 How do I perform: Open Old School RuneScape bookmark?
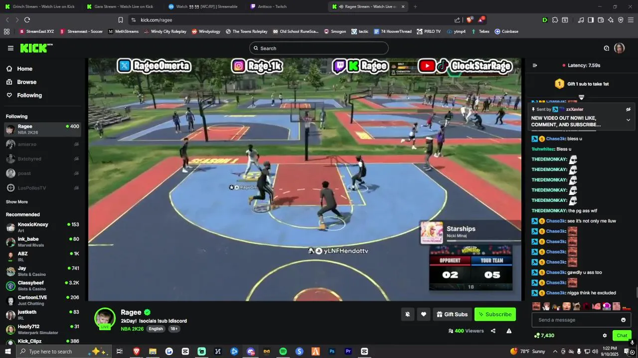coord(296,31)
